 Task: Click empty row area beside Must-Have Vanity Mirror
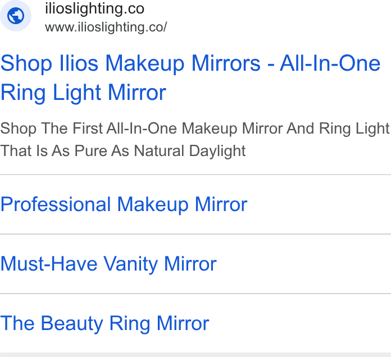point(304,264)
